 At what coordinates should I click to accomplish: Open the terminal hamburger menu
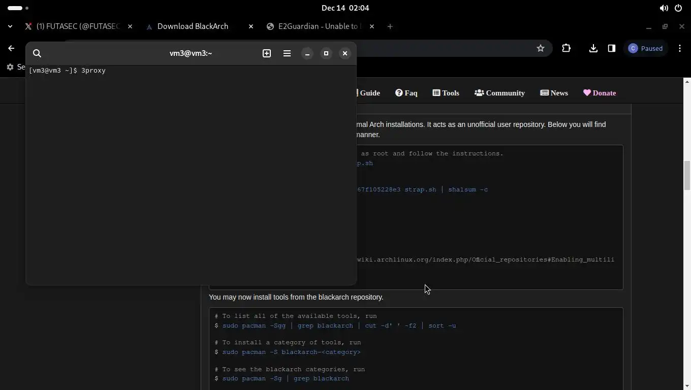pyautogui.click(x=287, y=53)
